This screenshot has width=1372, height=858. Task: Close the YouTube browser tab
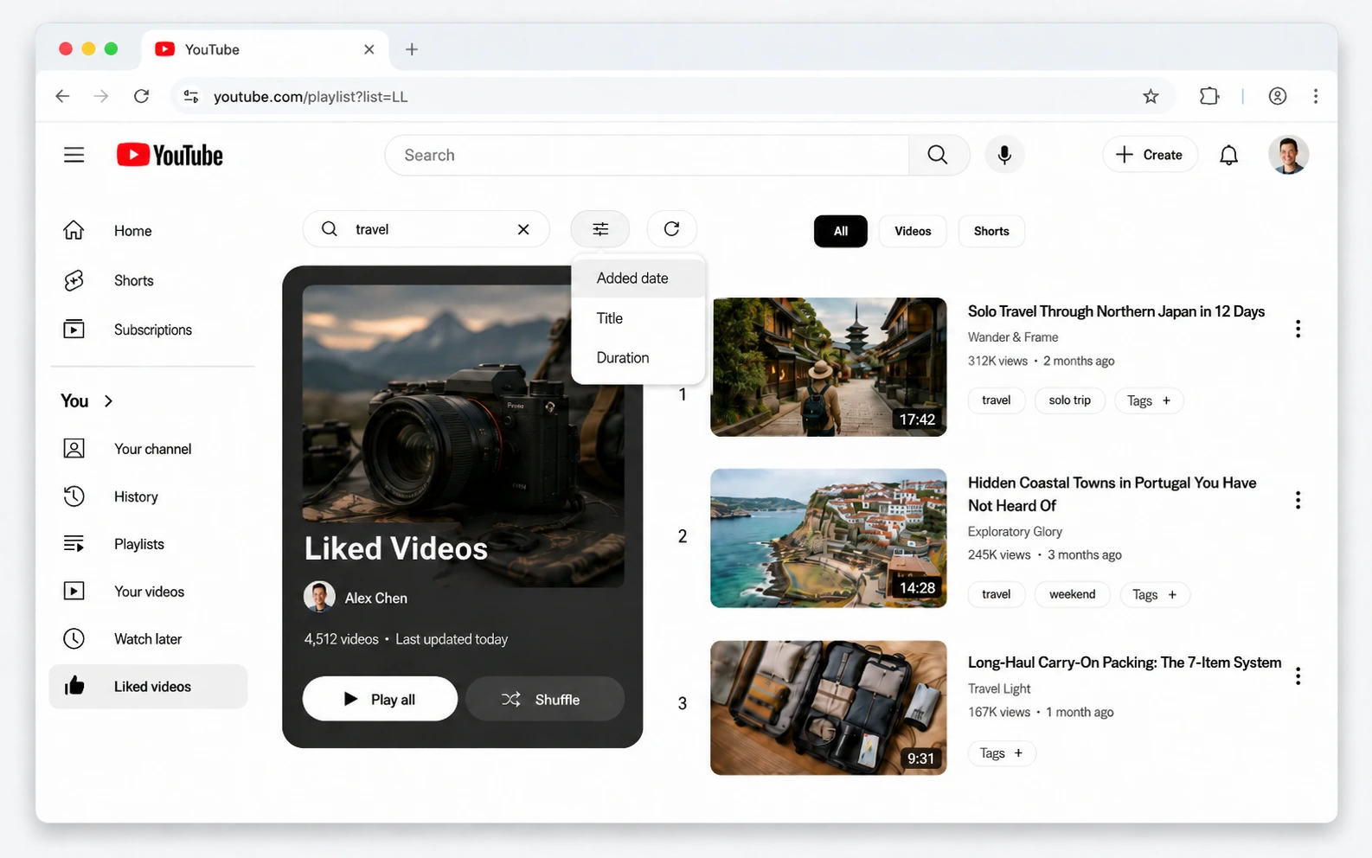tap(369, 49)
